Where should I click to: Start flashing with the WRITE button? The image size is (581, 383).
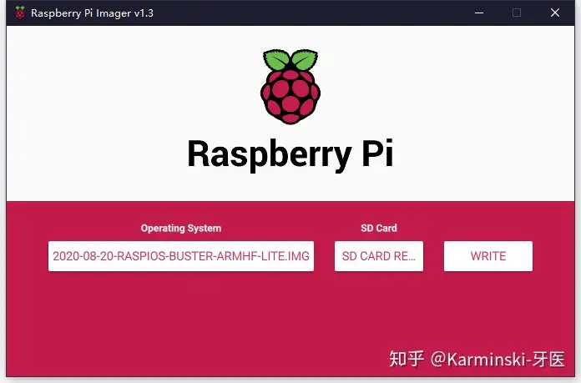click(488, 256)
